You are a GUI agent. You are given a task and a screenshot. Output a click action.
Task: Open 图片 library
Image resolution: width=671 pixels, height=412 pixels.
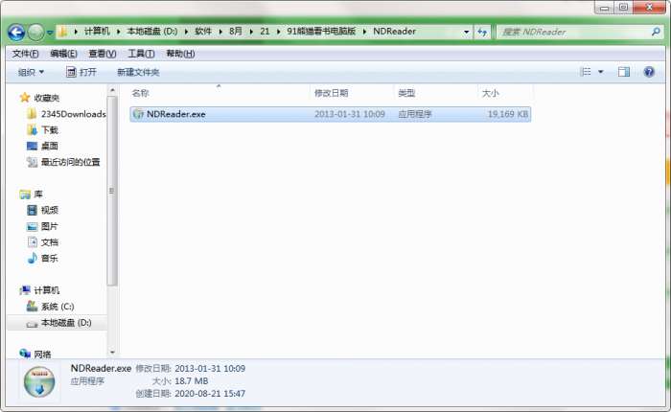pyautogui.click(x=50, y=226)
